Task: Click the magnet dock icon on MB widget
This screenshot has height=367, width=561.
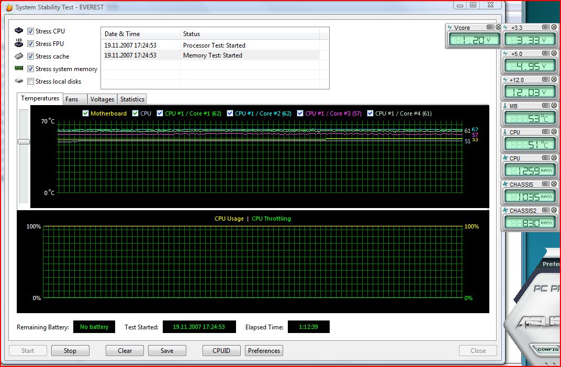Action: [546, 106]
